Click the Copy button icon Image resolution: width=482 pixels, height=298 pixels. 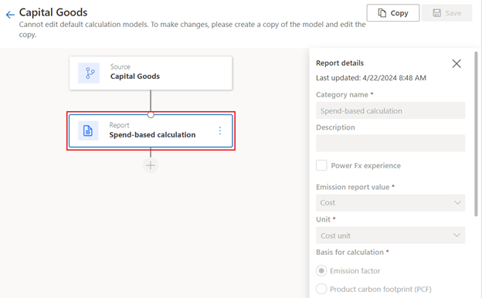[382, 13]
